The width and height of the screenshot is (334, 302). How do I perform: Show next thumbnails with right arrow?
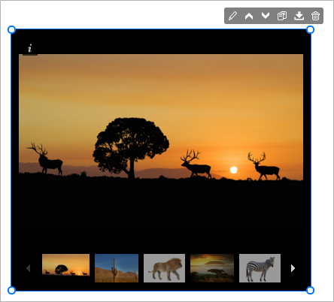pyautogui.click(x=293, y=268)
